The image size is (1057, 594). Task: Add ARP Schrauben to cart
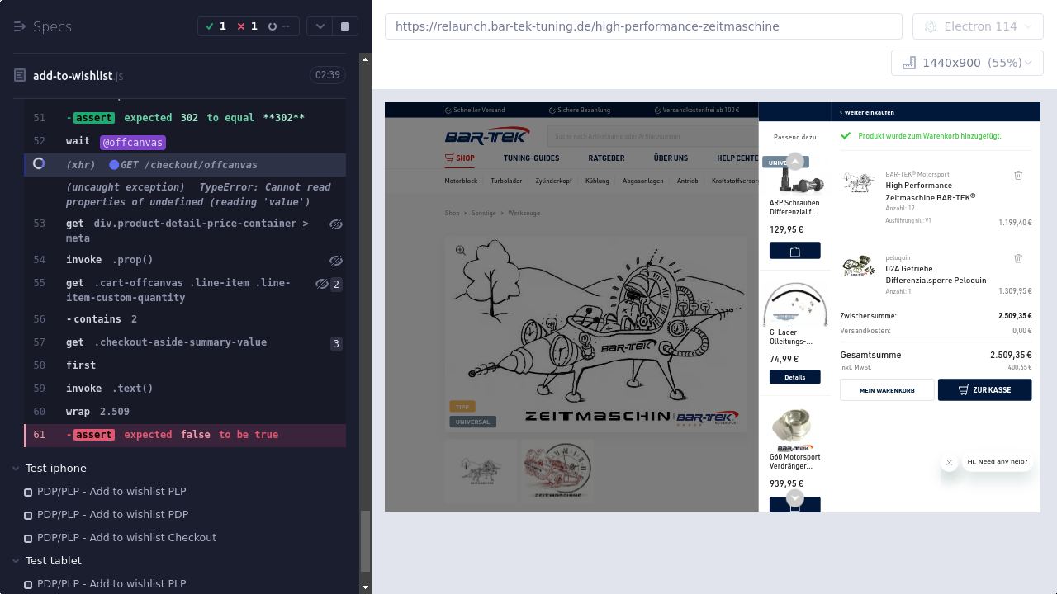click(x=794, y=251)
